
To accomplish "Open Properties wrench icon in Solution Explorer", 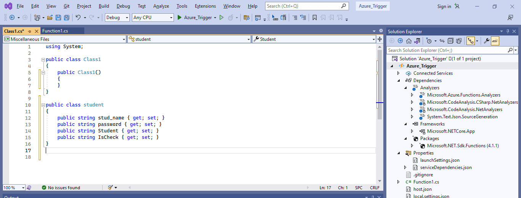I will (486, 41).
